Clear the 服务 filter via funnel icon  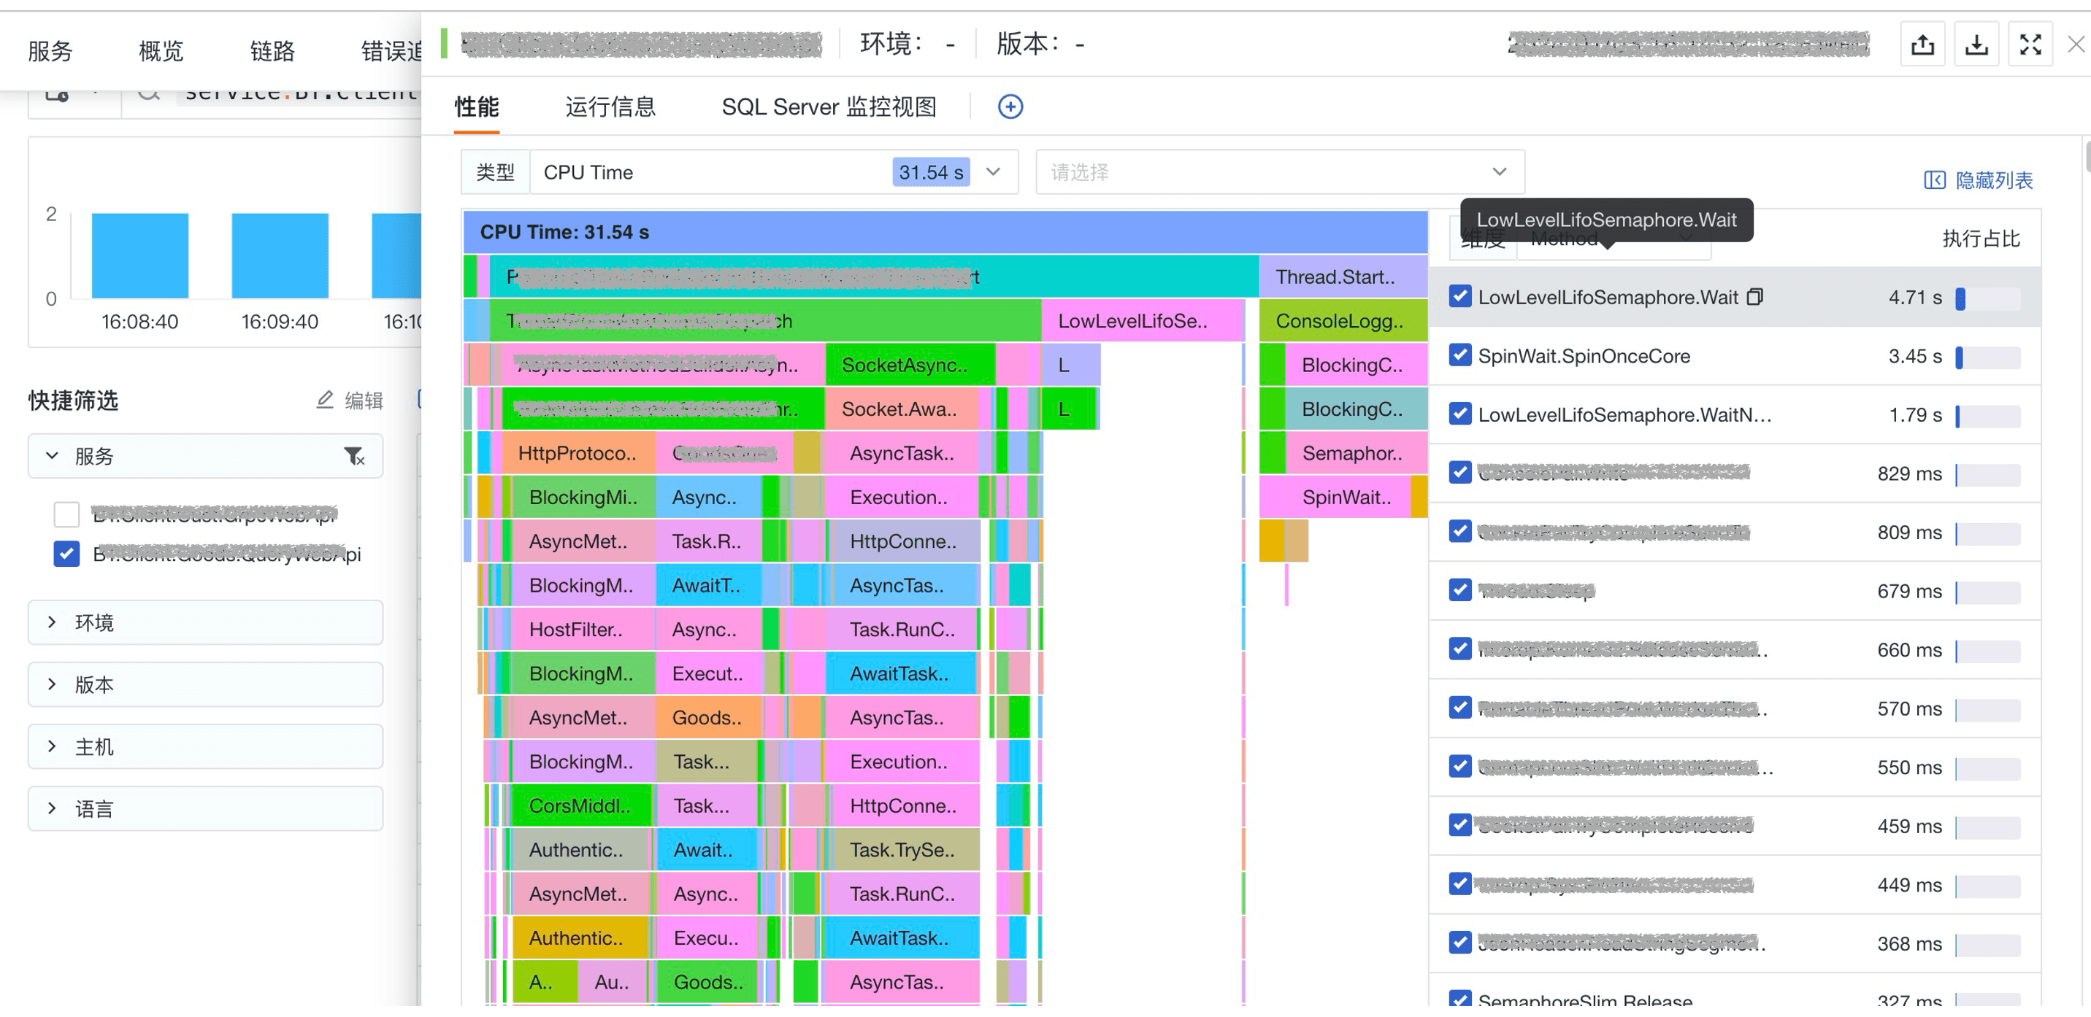click(354, 457)
